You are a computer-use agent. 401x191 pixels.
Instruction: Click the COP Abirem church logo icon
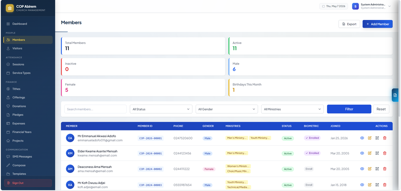point(10,8)
